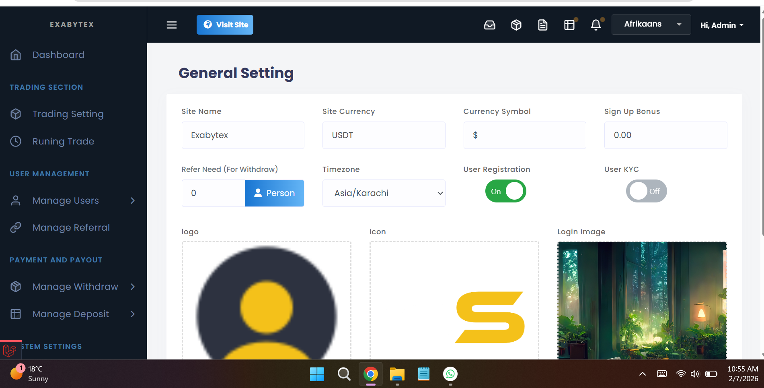Open the inbox tray icon in header
Image resolution: width=764 pixels, height=388 pixels.
click(x=489, y=25)
